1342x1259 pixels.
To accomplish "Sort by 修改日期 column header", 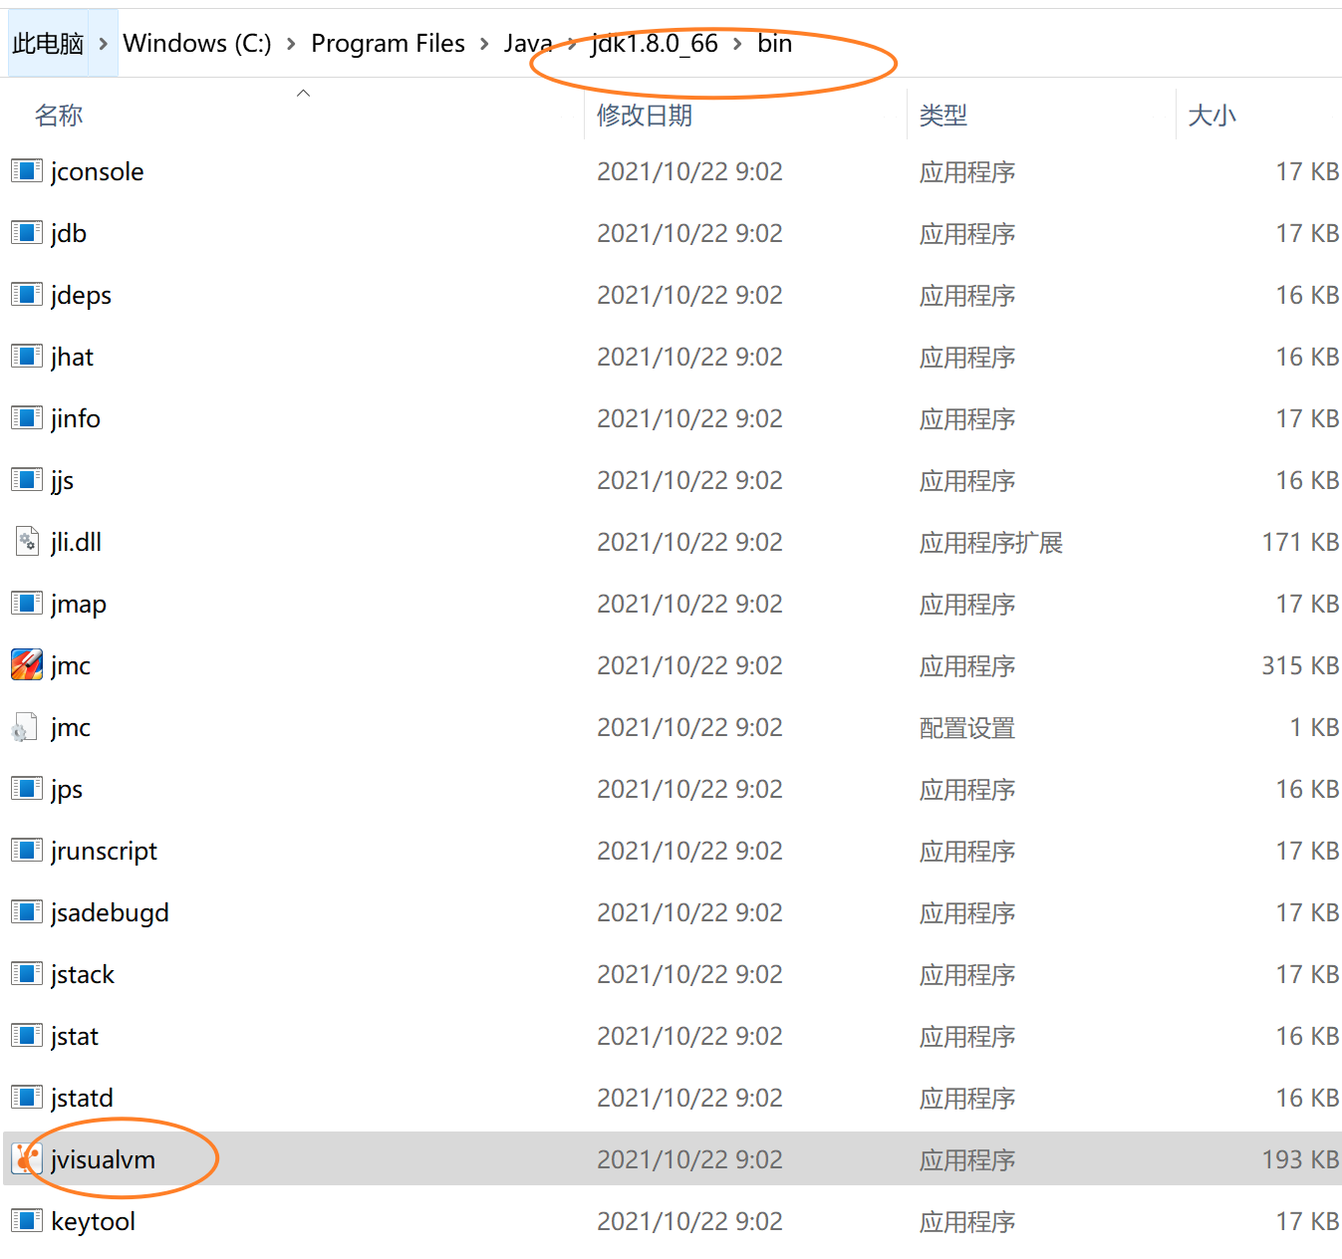I will [x=645, y=116].
